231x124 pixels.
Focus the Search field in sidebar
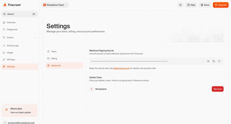[x=20, y=14]
